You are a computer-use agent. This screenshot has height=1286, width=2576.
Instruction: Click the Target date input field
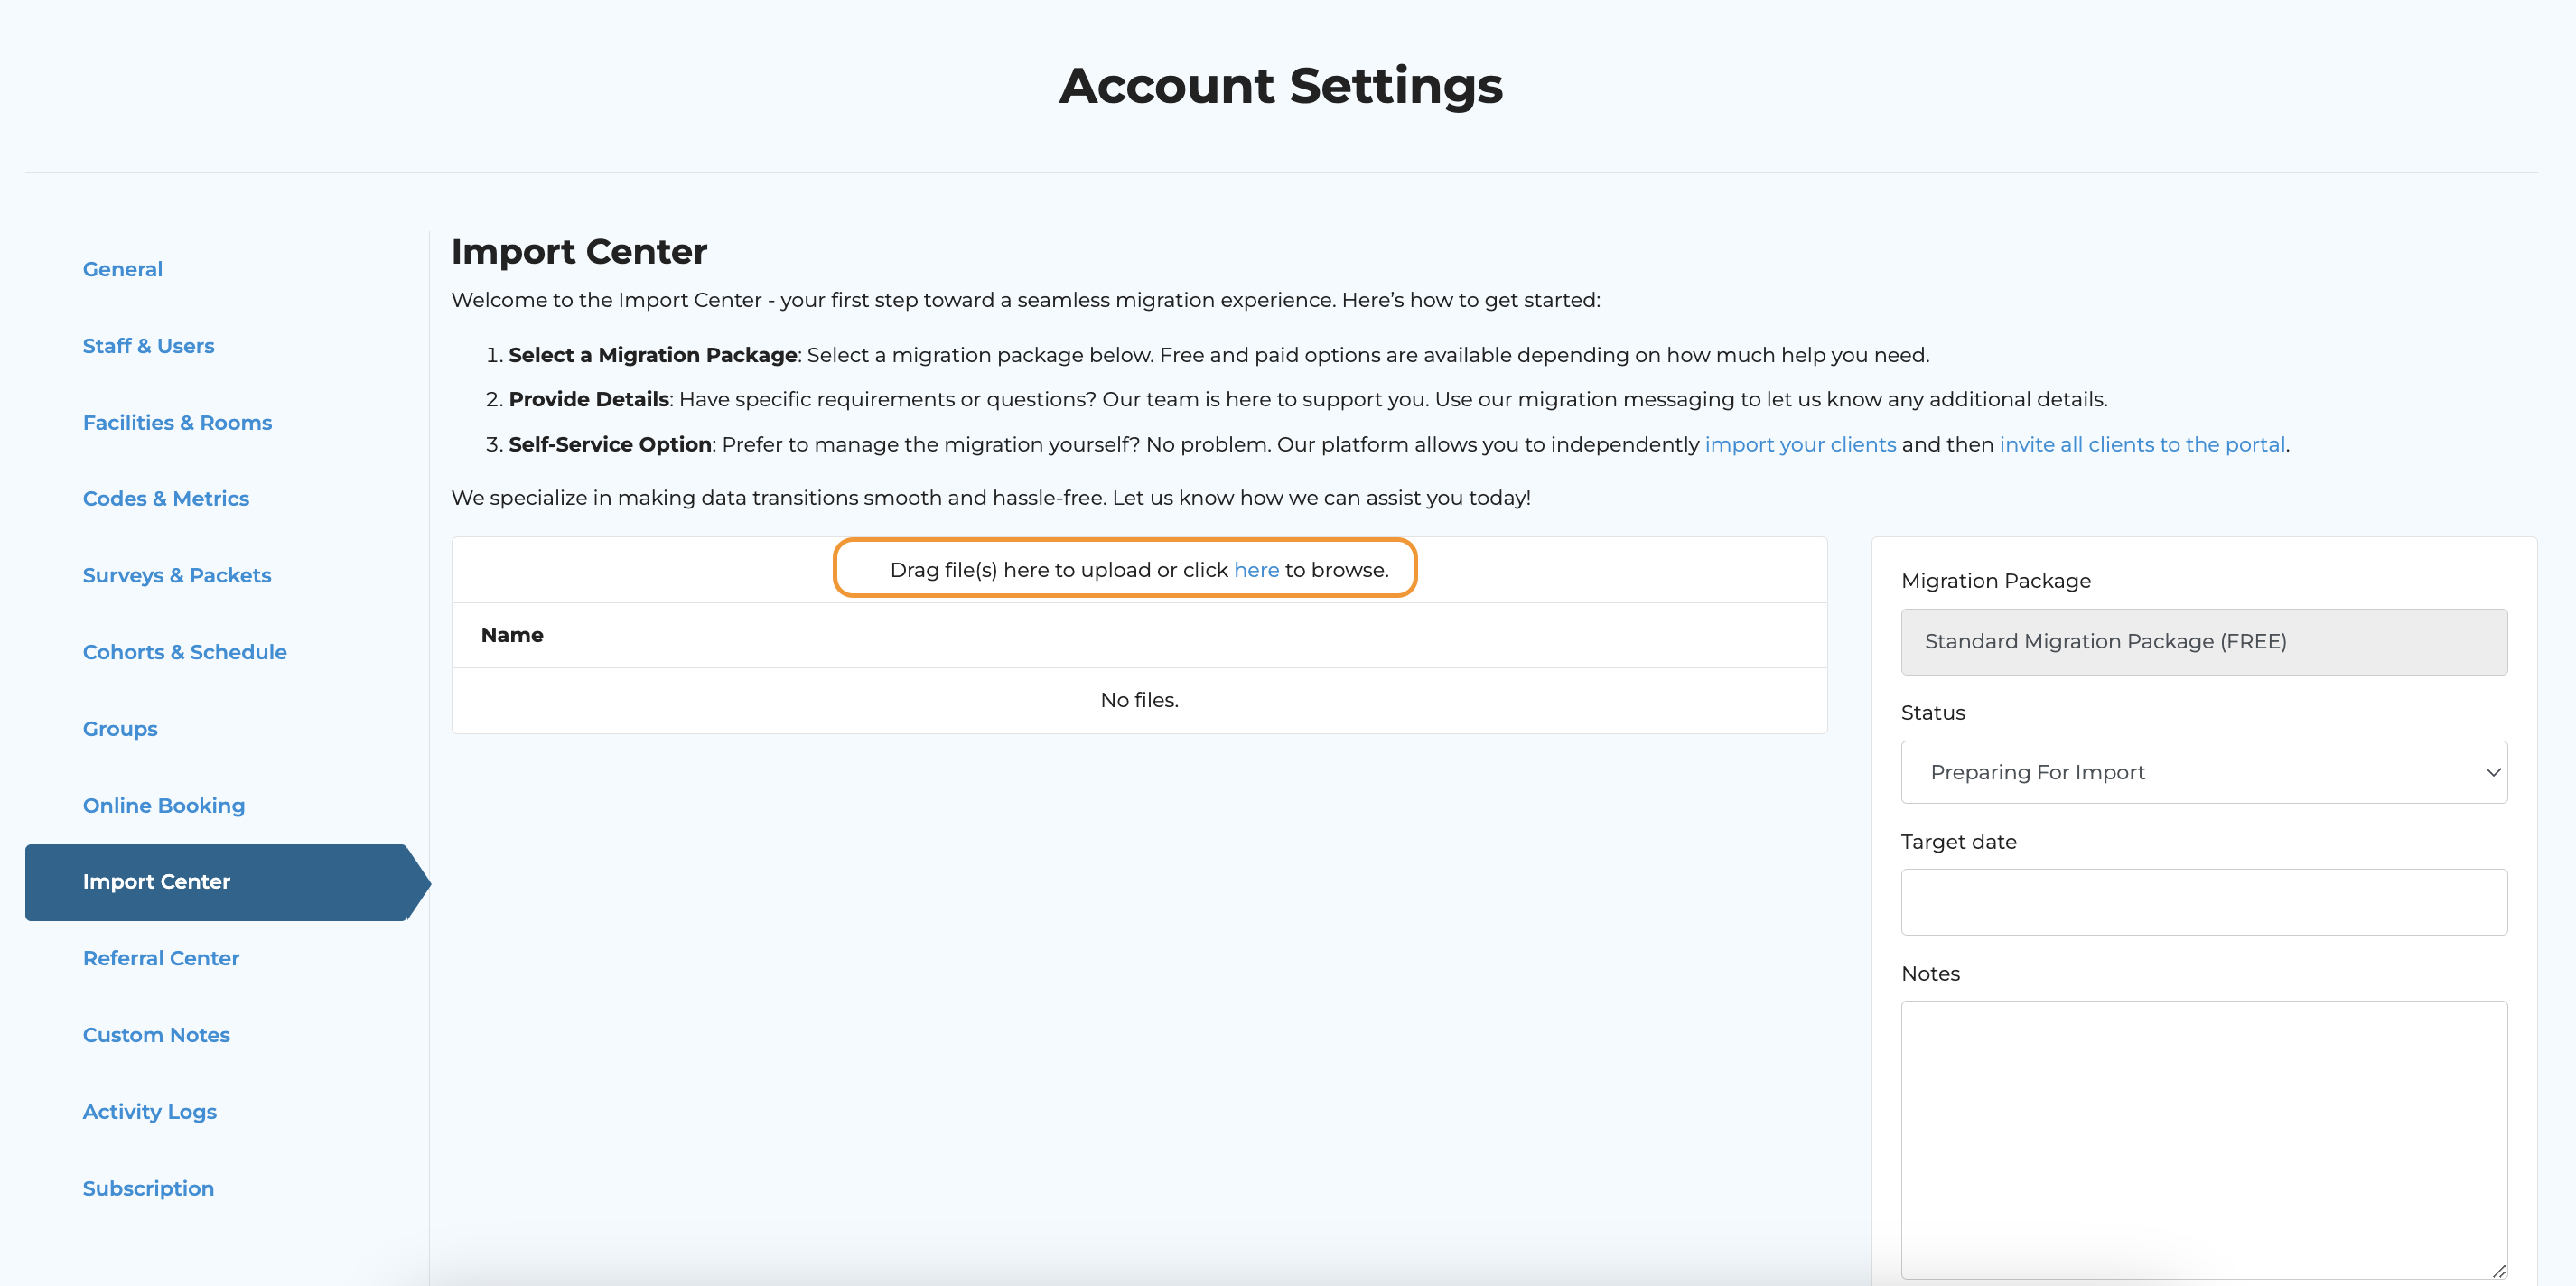coord(2203,902)
